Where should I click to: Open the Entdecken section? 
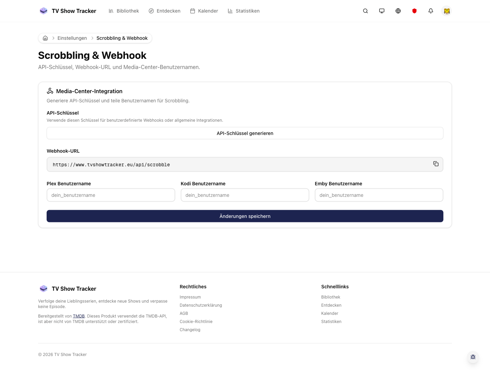pyautogui.click(x=168, y=11)
